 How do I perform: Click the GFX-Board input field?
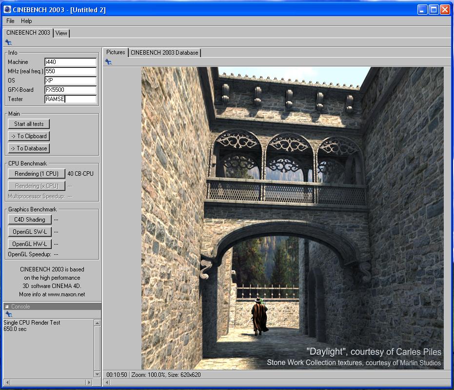click(70, 90)
